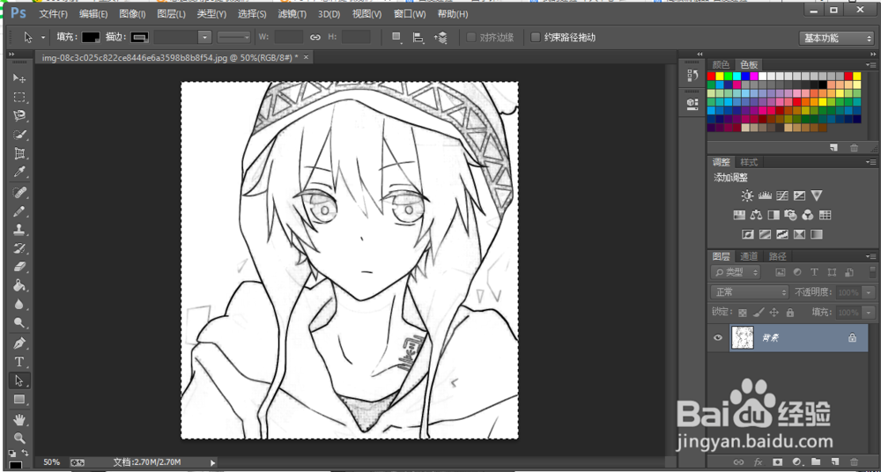Toggle lock image pixels brush icon
Image resolution: width=881 pixels, height=472 pixels.
(x=758, y=313)
